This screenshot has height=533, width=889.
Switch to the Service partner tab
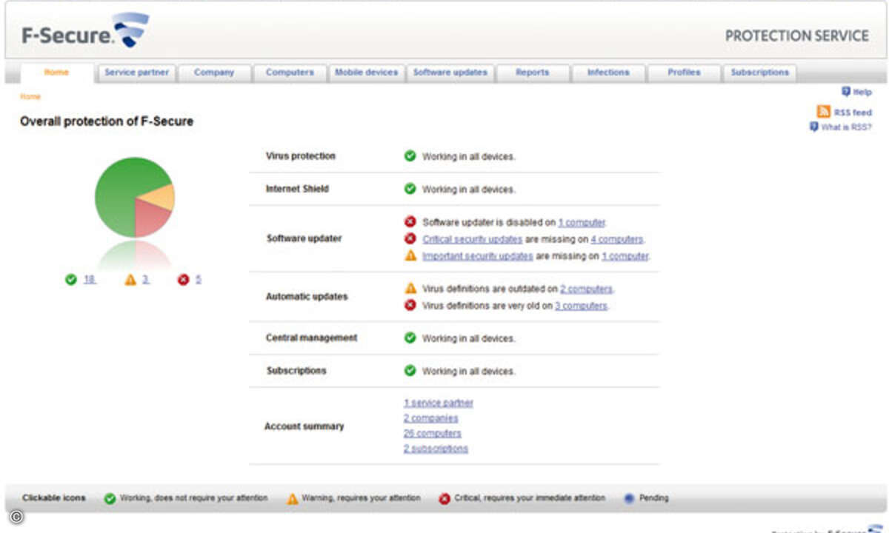136,73
